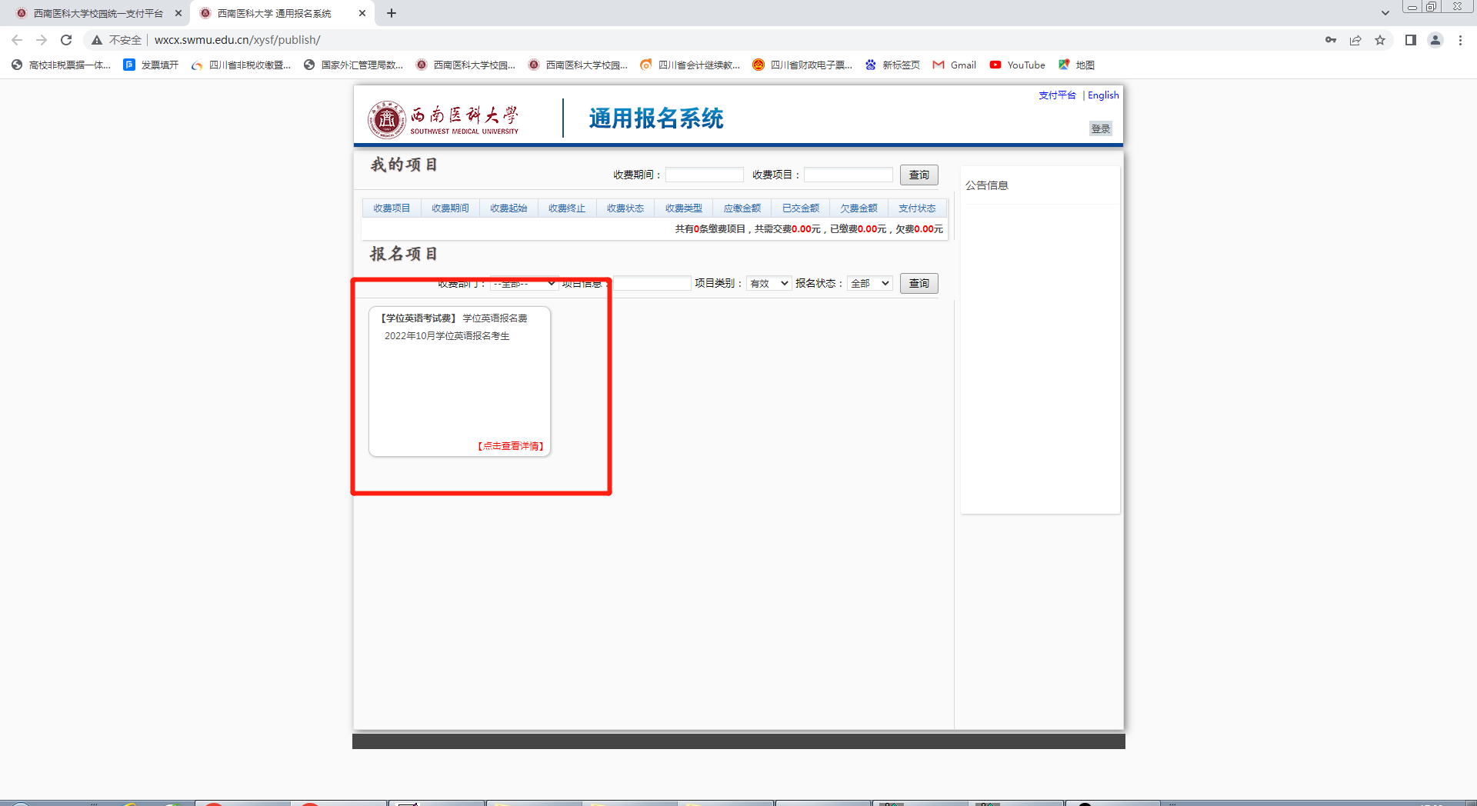Screen dimensions: 1477x806
Task: Click the browser back arrow
Action: [x=17, y=40]
